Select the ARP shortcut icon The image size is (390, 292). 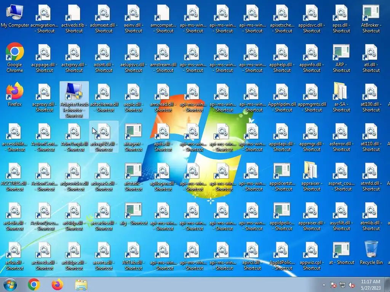(x=341, y=58)
